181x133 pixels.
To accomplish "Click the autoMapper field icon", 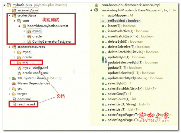I will [103, 15].
